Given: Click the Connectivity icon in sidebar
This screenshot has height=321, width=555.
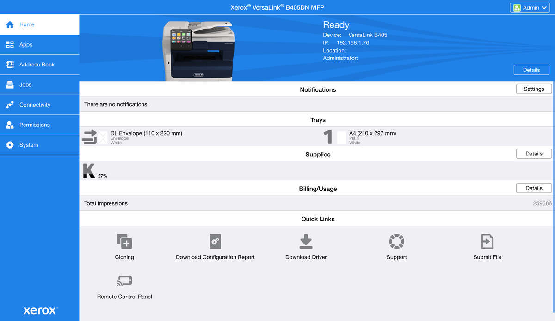Looking at the screenshot, I should [x=10, y=105].
